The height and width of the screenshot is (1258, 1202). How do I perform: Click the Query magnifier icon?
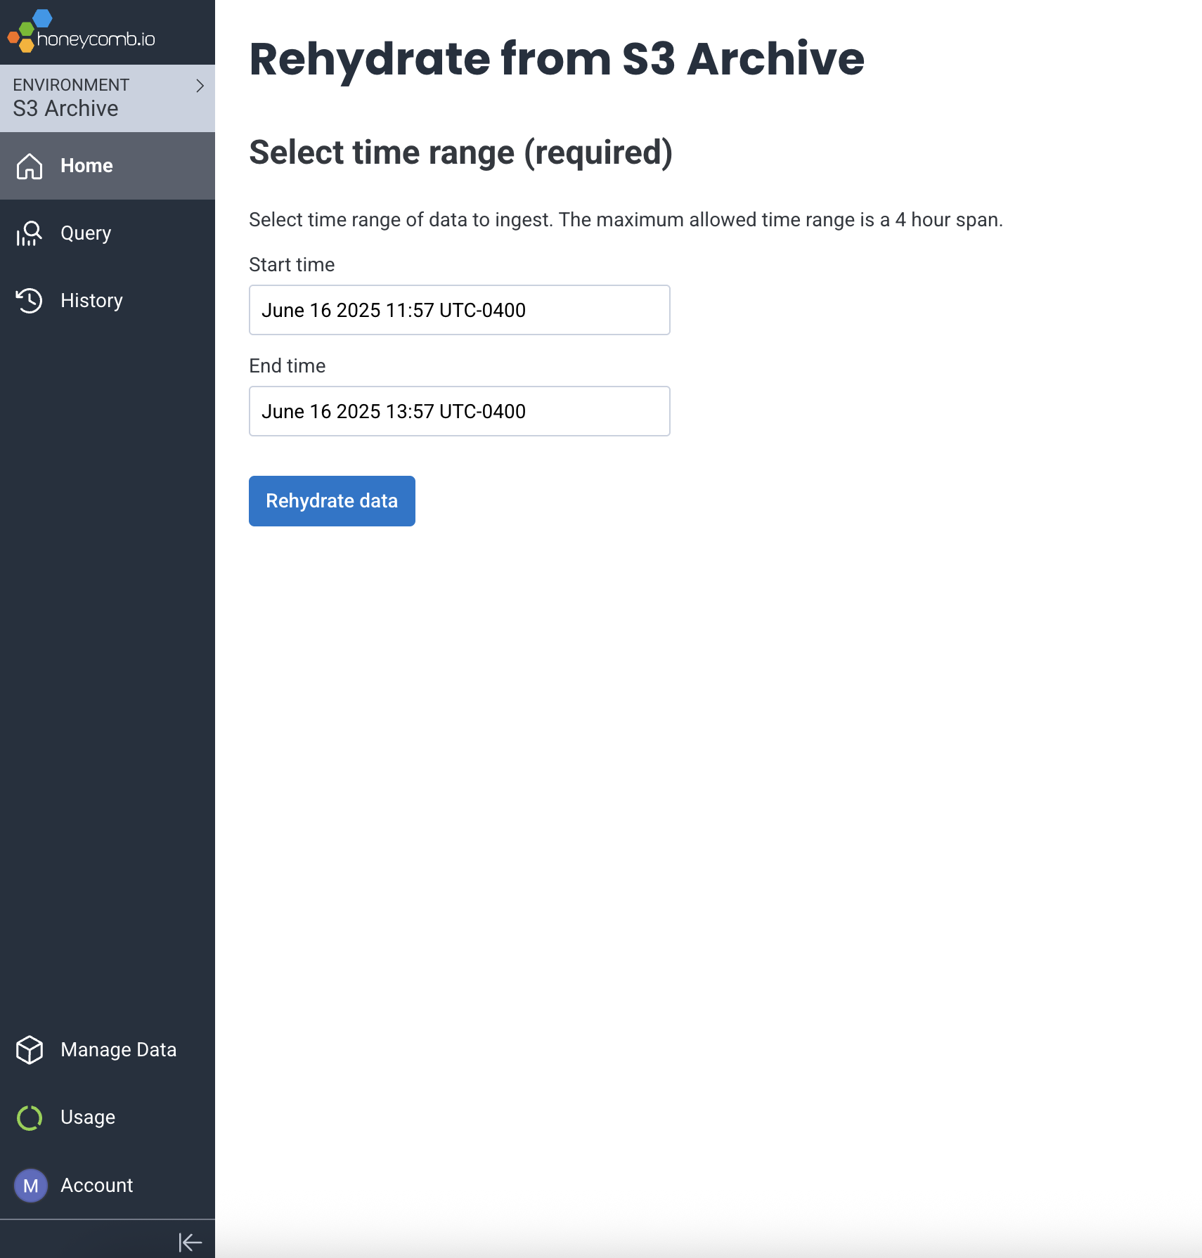(30, 233)
